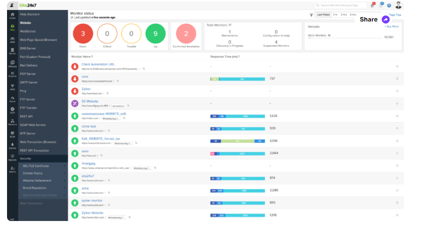Select REST API in the sidebar
The height and width of the screenshot is (228, 421).
click(x=26, y=116)
